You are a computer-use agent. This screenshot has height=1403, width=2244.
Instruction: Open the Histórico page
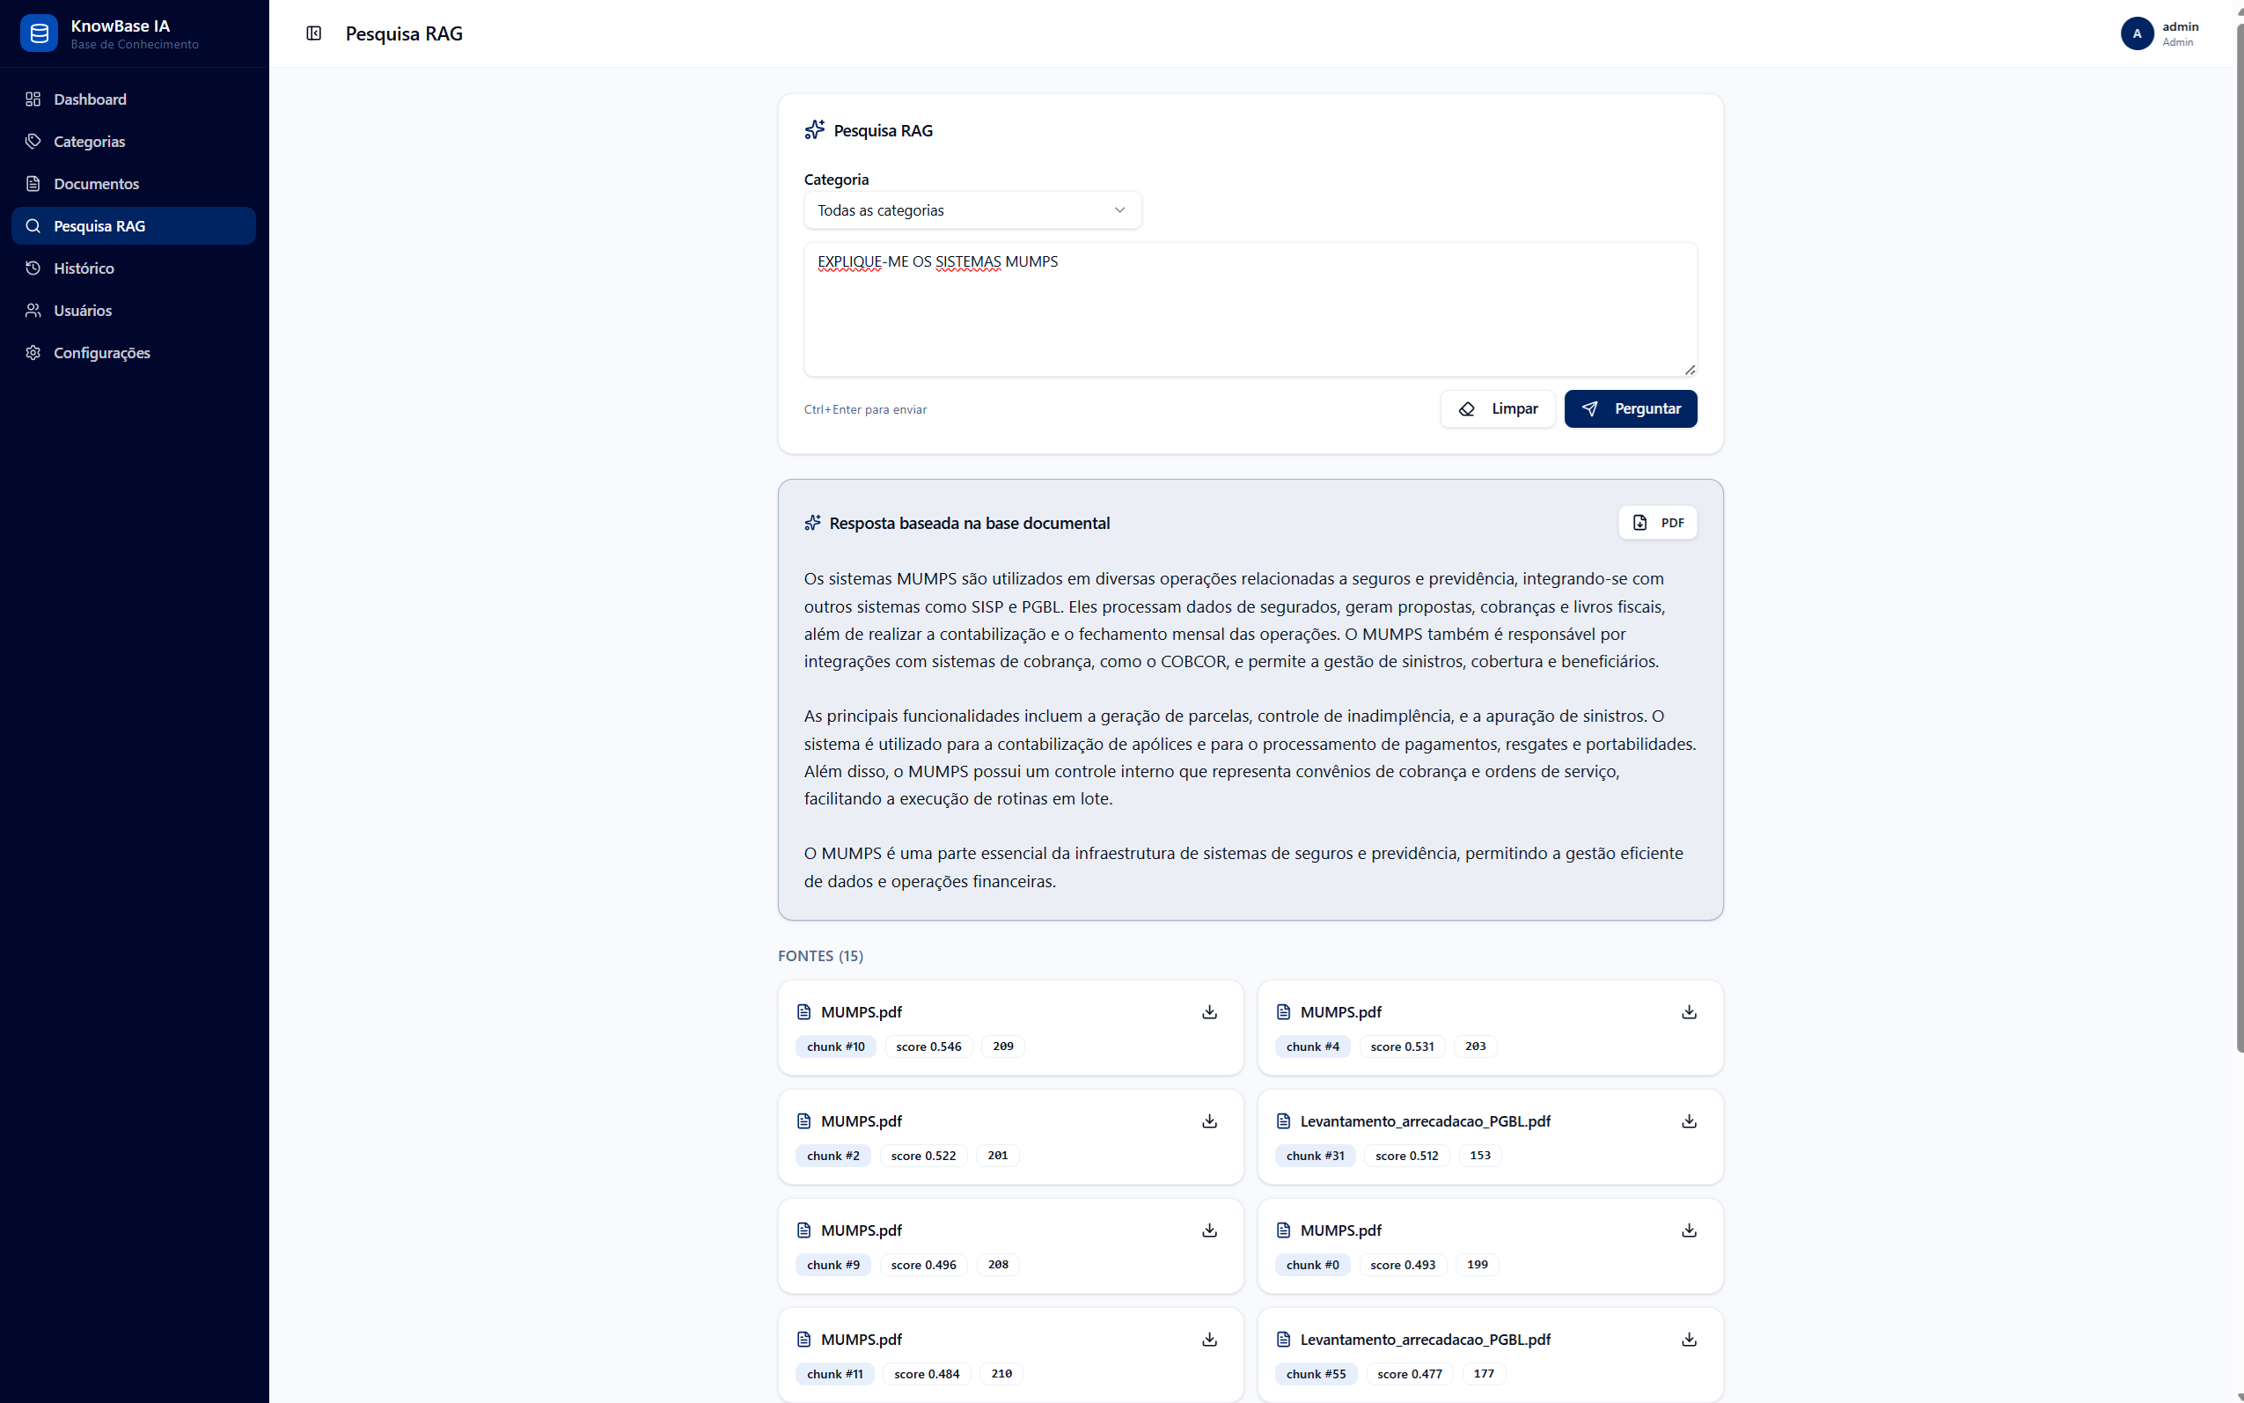[134, 268]
